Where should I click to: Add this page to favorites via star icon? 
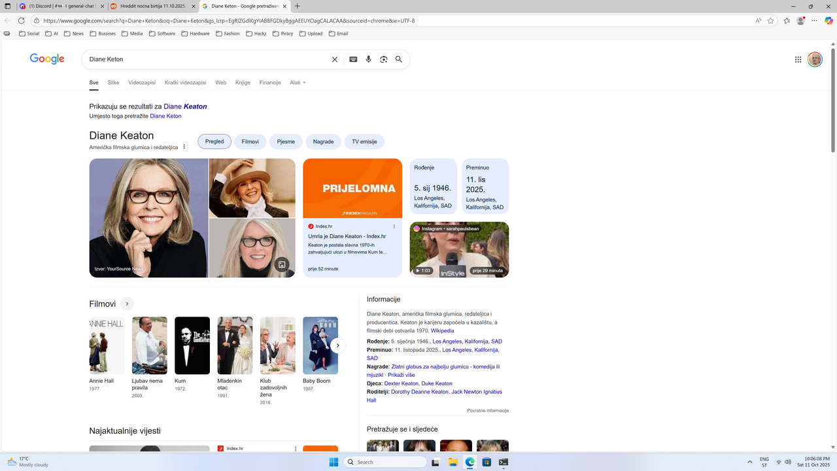point(770,20)
